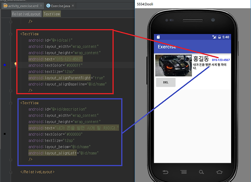Click the fold marker at the top "/>" line
This screenshot has width=251, height=182.
11,22
